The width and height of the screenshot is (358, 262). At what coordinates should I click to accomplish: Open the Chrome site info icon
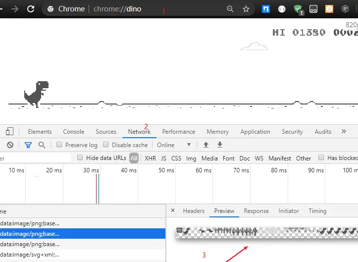50,9
